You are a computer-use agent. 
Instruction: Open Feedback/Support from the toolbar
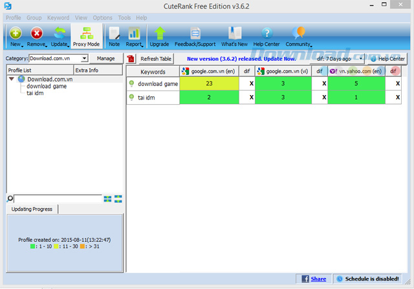tap(195, 34)
